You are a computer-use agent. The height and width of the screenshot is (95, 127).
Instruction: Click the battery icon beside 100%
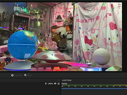(46, 83)
